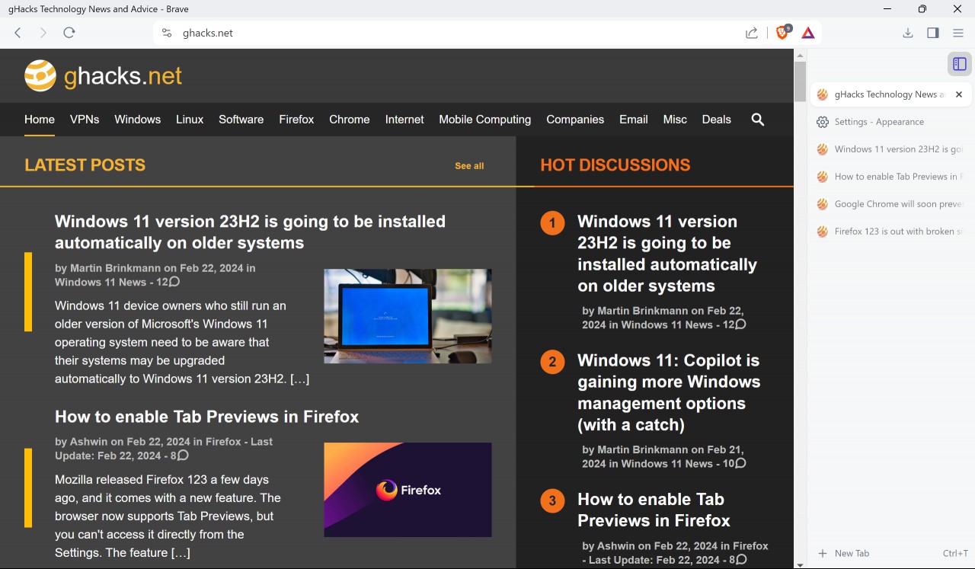Screen dimensions: 975x569
Task: Toggle the sidebar panel icon in toolbar
Action: point(933,33)
